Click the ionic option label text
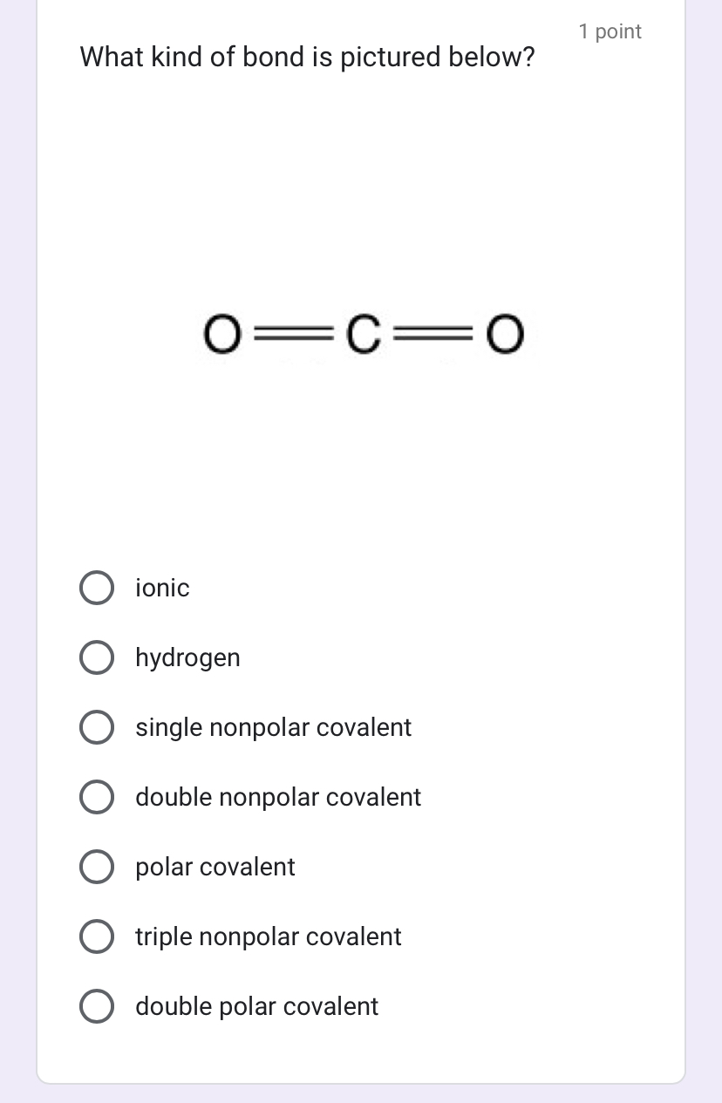This screenshot has height=1103, width=722. [x=162, y=588]
